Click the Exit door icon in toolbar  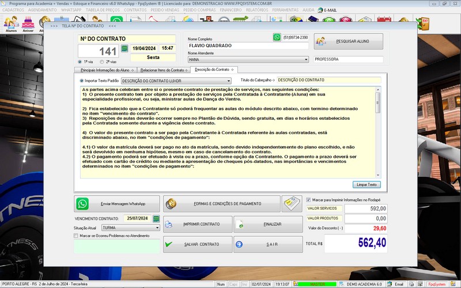point(424,24)
